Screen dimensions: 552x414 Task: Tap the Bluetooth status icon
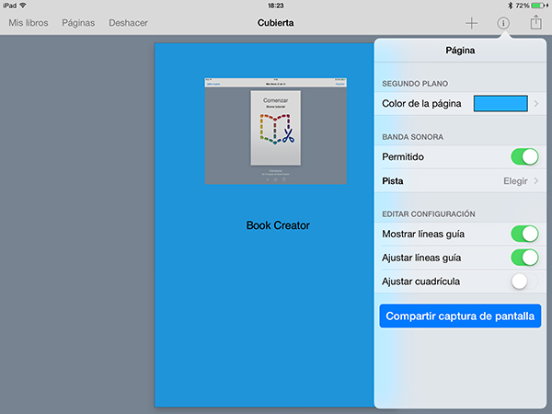[510, 6]
